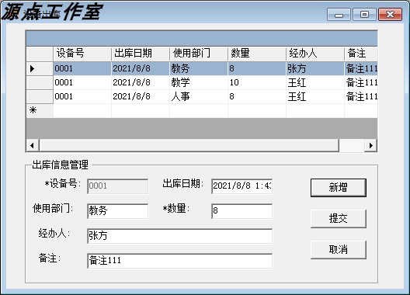Cancel editing with 取消 button
The height and width of the screenshot is (295, 410).
point(338,249)
